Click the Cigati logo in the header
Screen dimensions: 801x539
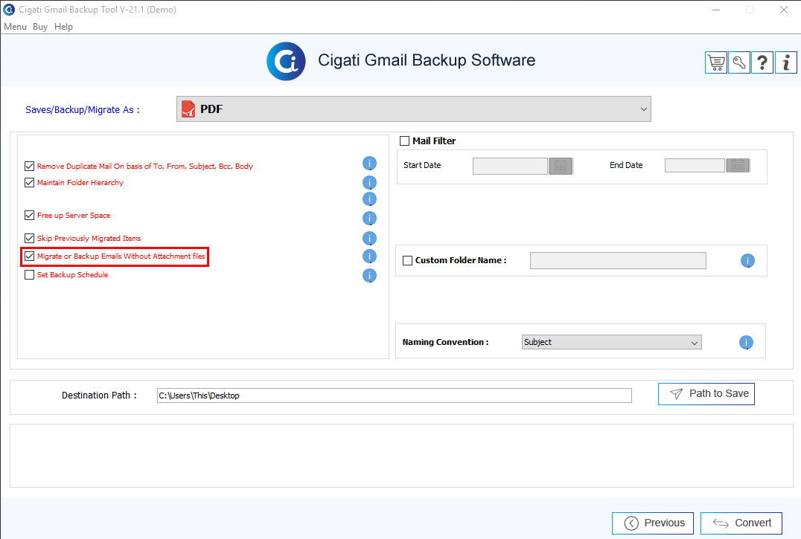286,61
